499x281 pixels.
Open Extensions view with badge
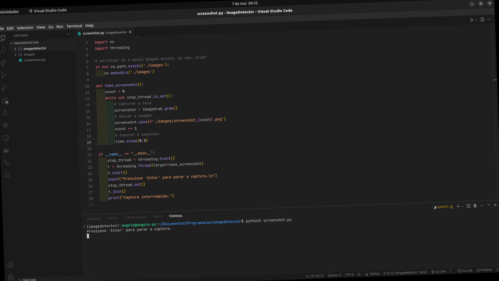pyautogui.click(x=5, y=101)
